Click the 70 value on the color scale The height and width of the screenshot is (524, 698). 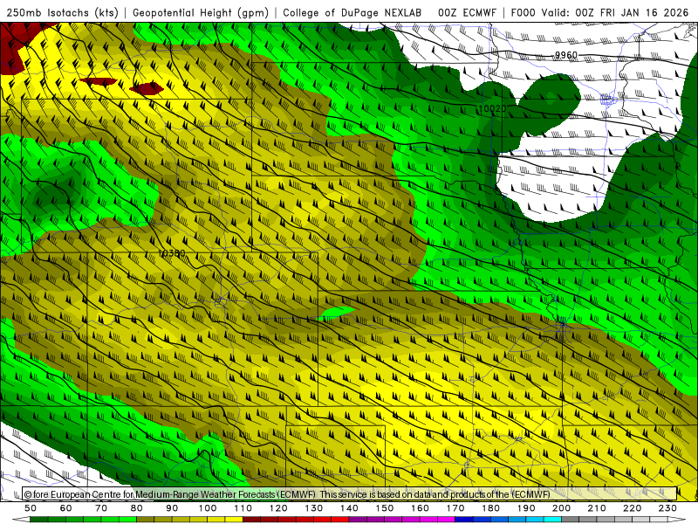point(101,508)
